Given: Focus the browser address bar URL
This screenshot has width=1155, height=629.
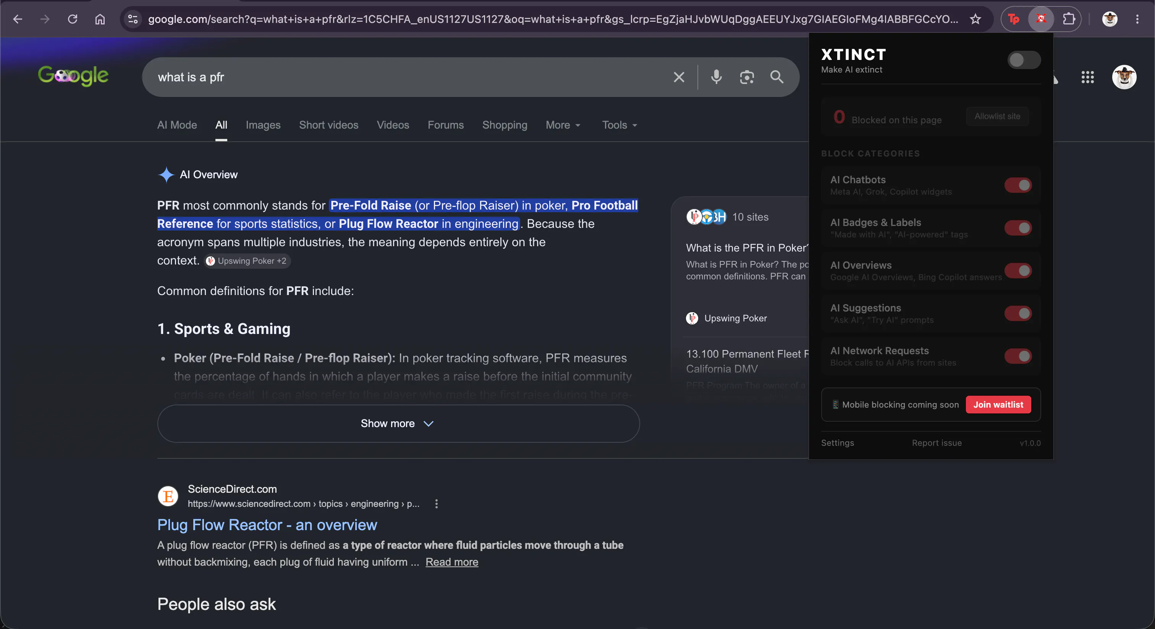Looking at the screenshot, I should 553,19.
